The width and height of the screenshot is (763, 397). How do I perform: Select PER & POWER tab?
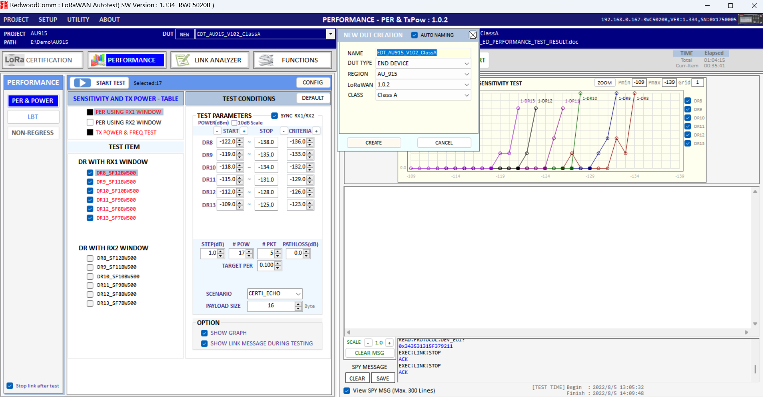pyautogui.click(x=33, y=101)
